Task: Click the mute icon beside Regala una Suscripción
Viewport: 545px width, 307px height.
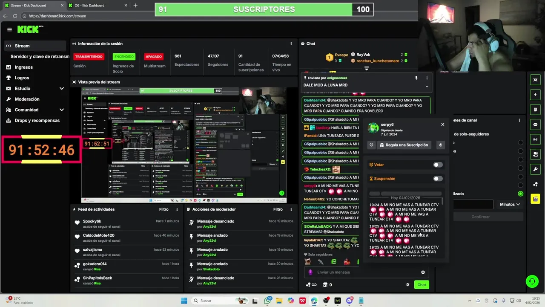Action: [x=440, y=145]
